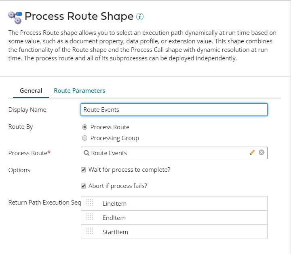Open the Process Route selection field
Viewport: 291px width, 254px height.
point(166,153)
